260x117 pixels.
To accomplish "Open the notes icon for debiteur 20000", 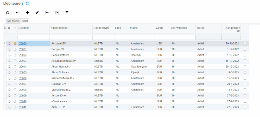I will click(x=15, y=43).
